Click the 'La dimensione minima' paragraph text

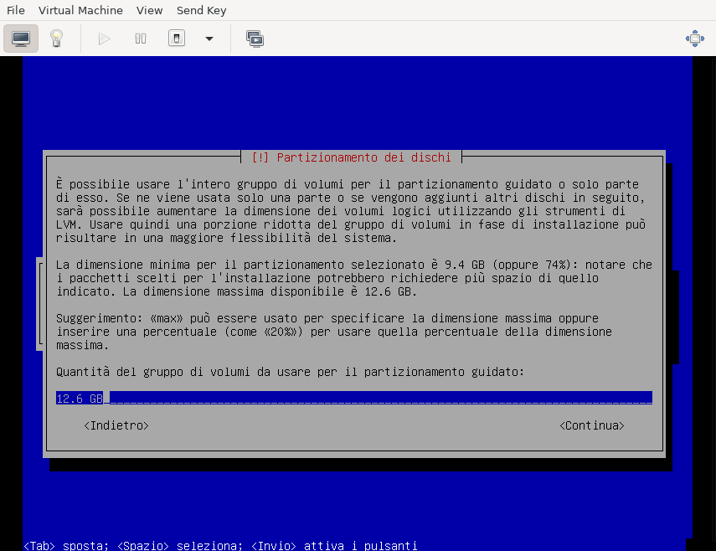[354, 278]
